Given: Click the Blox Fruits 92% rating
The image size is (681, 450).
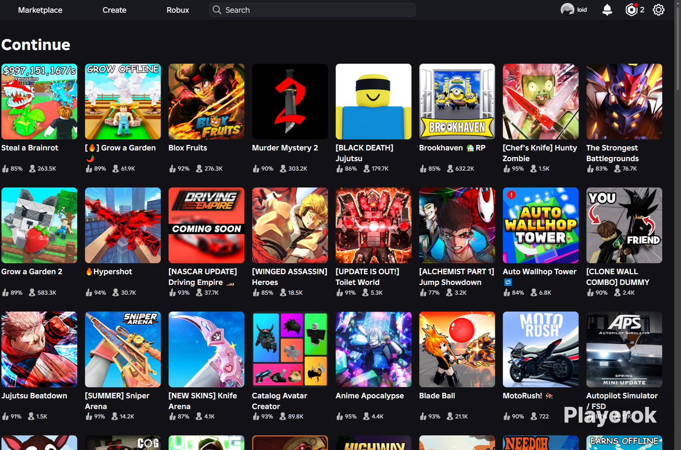Looking at the screenshot, I should point(179,168).
